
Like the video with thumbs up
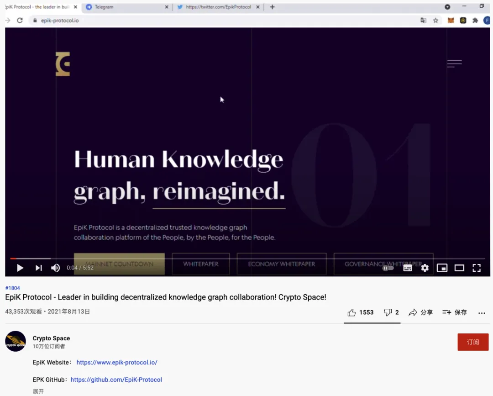pyautogui.click(x=360, y=312)
